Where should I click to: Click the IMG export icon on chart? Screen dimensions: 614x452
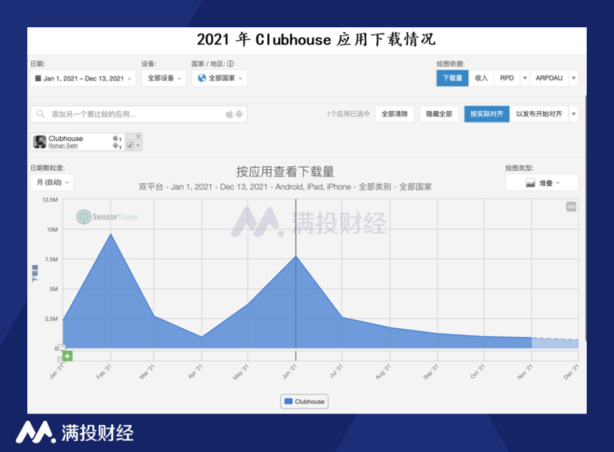click(x=571, y=207)
